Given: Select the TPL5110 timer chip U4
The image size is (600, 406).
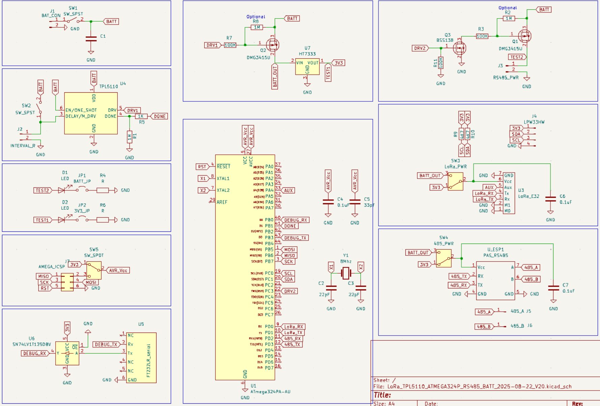Looking at the screenshot, I should coord(91,114).
